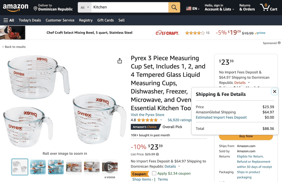Viewport: 282px width, 182px height.
Task: Click the Sponsored info icon
Action: click(x=279, y=43)
